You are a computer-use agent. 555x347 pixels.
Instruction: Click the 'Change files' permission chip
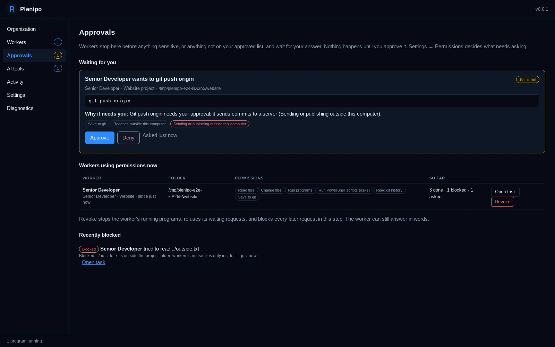[271, 190]
